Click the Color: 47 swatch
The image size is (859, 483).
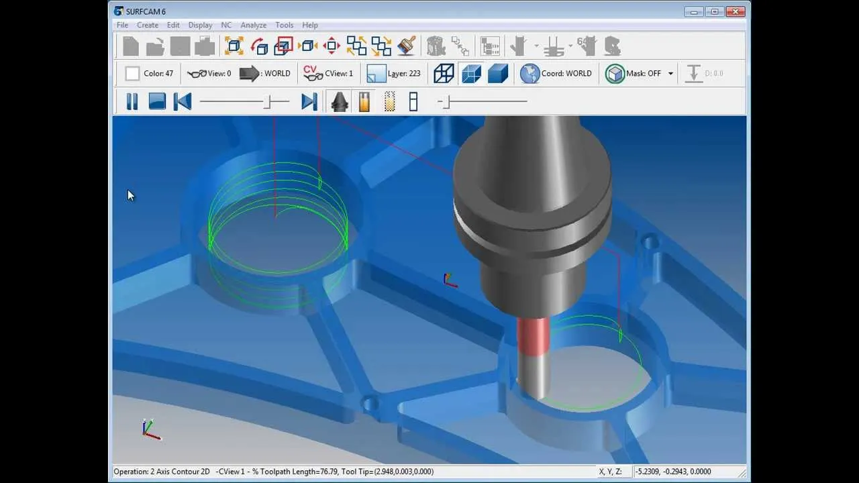(132, 73)
